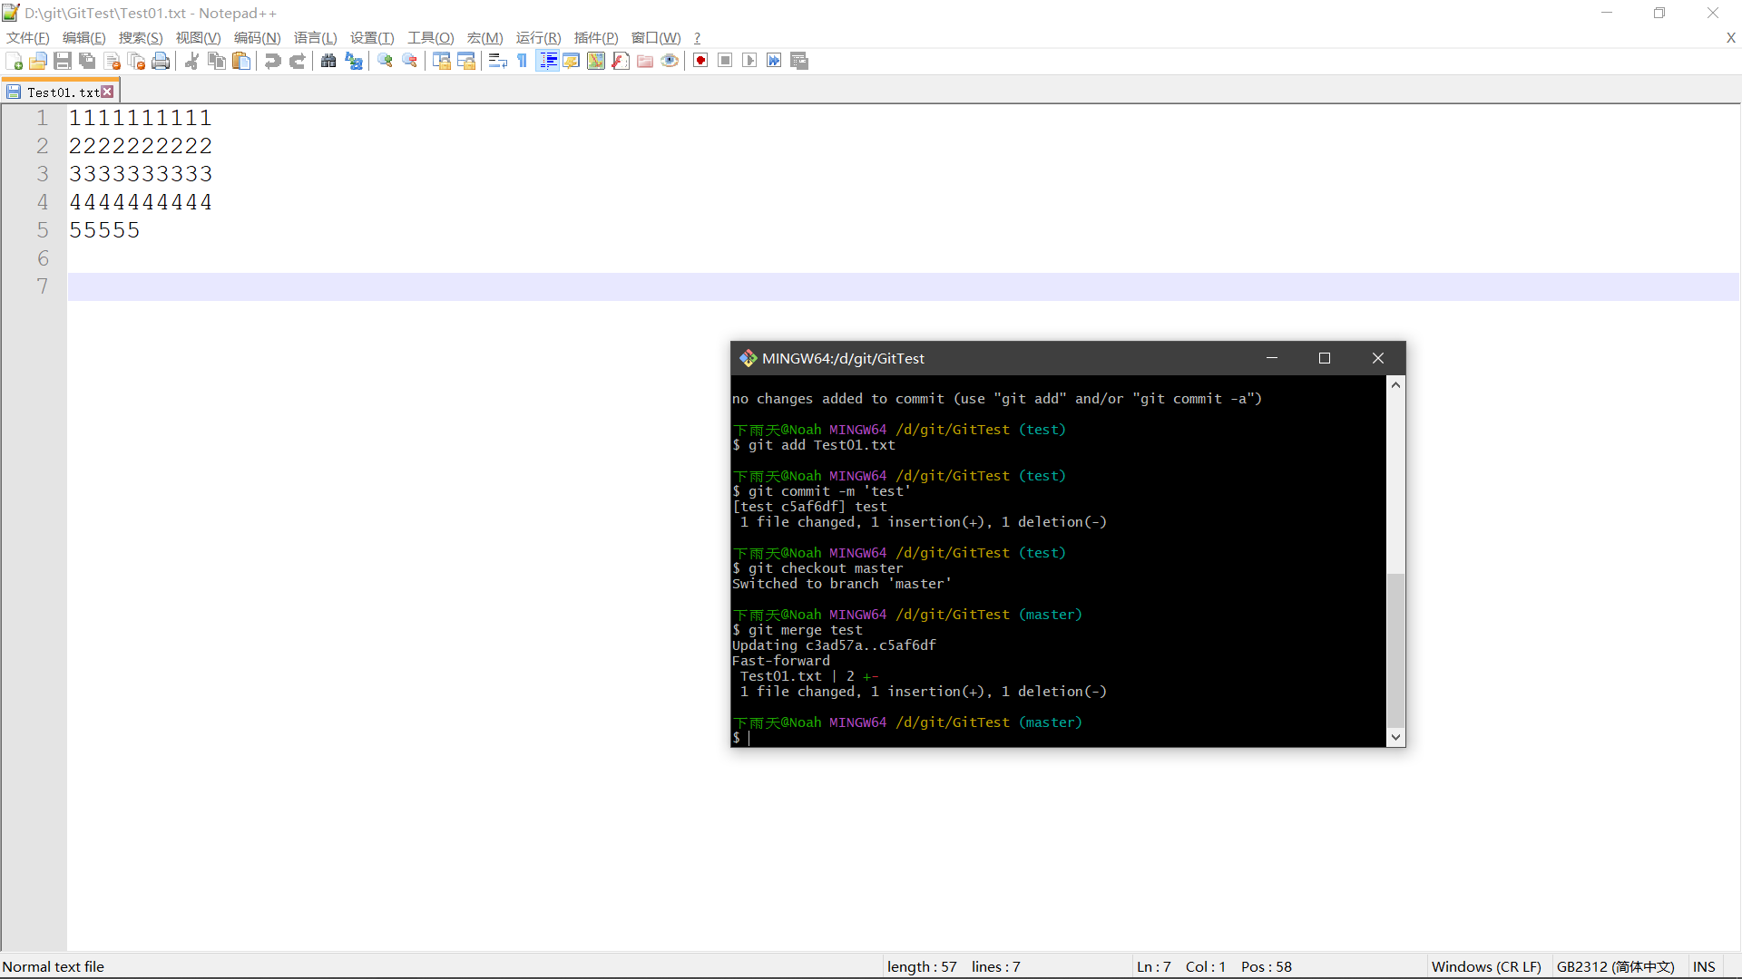
Task: Save the current file via toolbar
Action: (63, 61)
